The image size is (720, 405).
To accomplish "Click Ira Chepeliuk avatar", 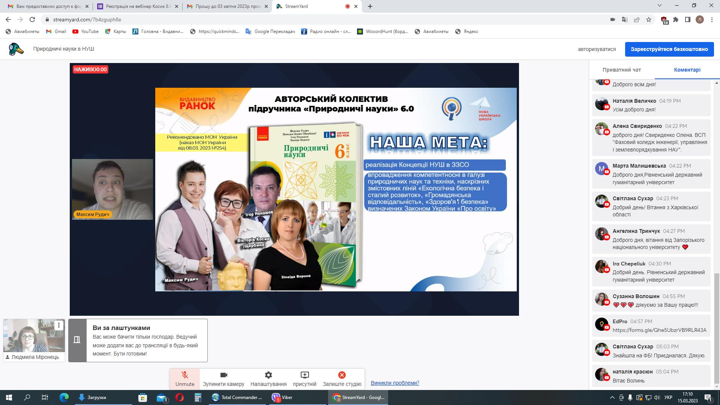I will tap(601, 266).
